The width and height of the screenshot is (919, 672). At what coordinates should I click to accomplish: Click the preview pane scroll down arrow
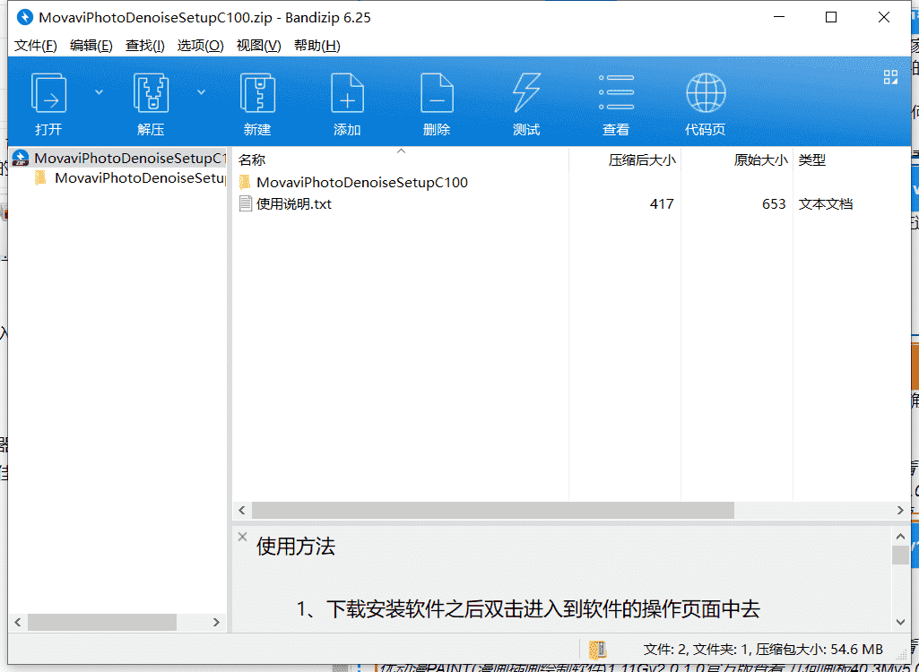(x=900, y=622)
